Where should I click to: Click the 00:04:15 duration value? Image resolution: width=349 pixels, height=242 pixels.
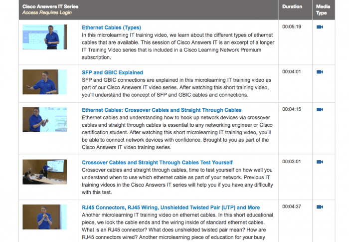point(292,109)
